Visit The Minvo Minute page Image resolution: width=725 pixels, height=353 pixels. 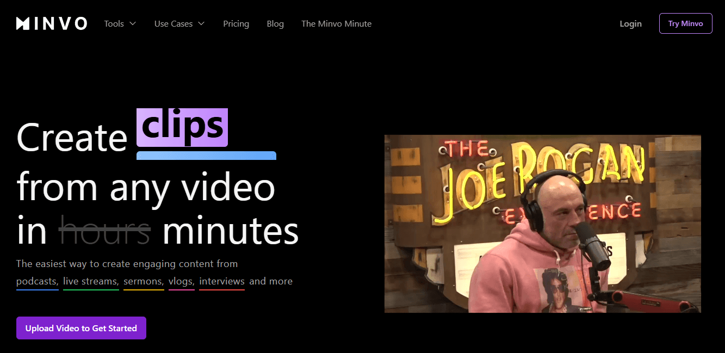click(337, 23)
